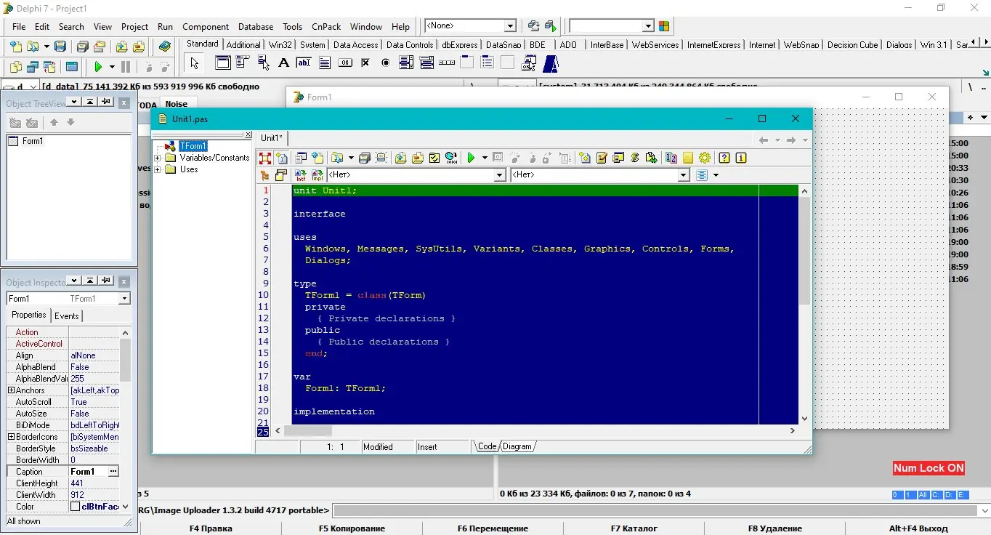The width and height of the screenshot is (991, 535).
Task: Click the Pause button in main toolbar
Action: pos(126,67)
